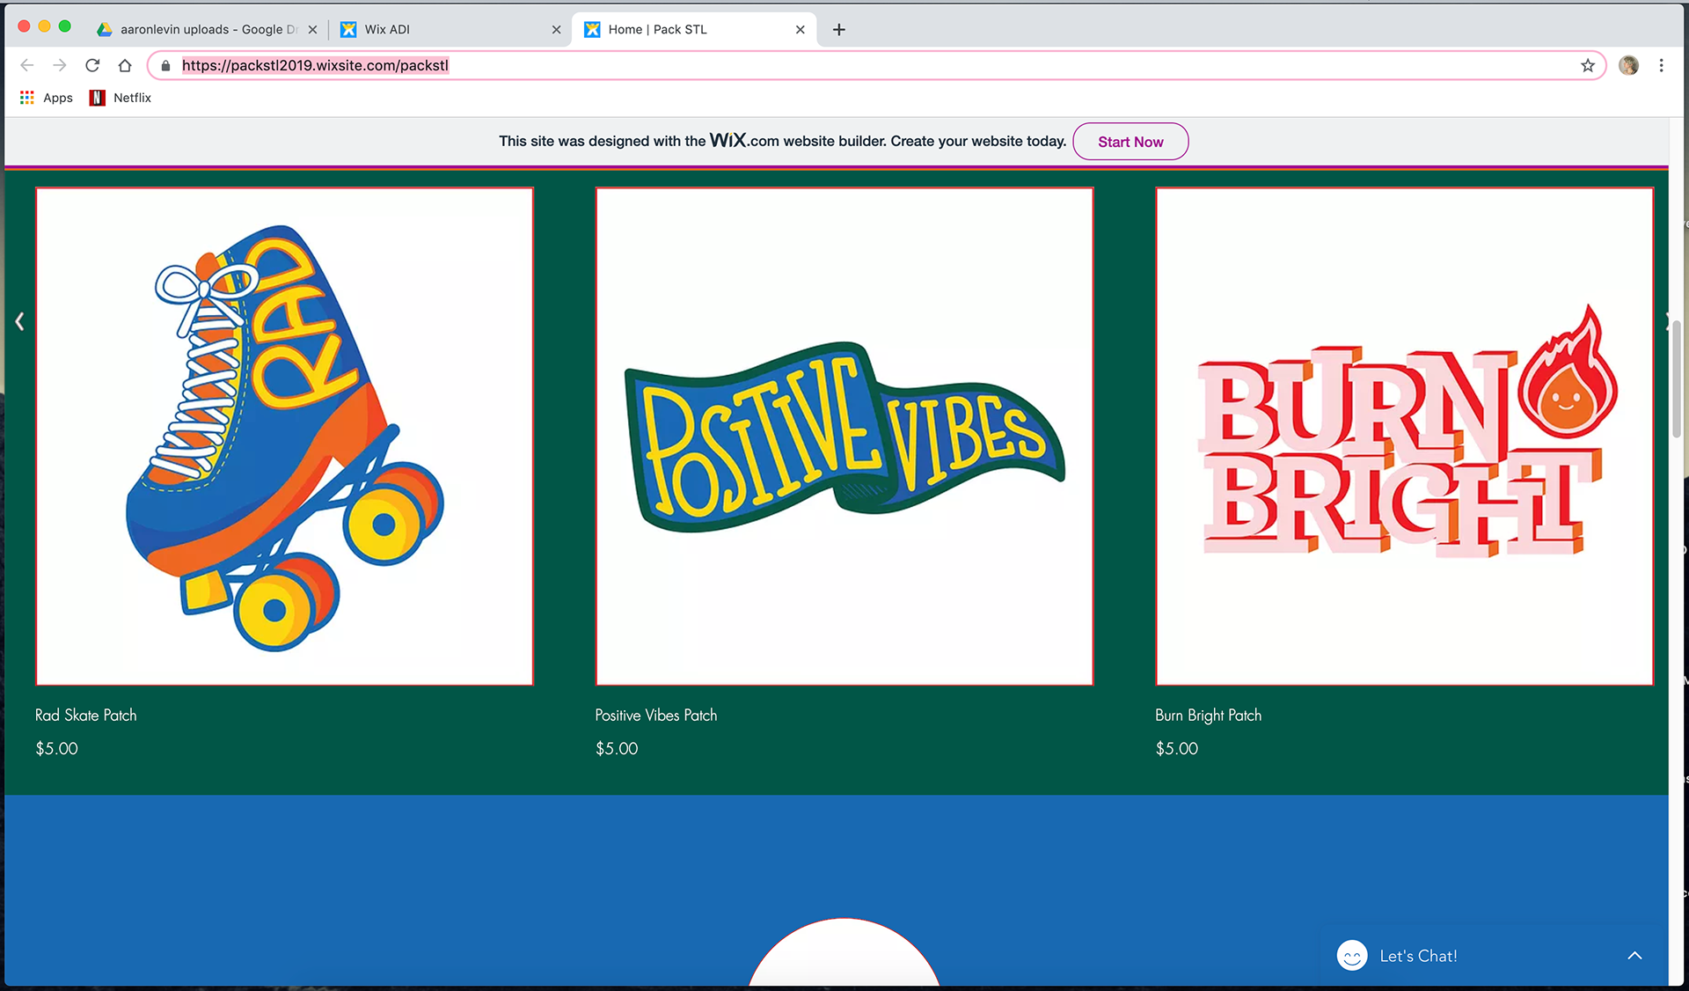Click the Positive Vibes Patch $5.00 price
Viewport: 1689px width, 991px height.
point(617,749)
